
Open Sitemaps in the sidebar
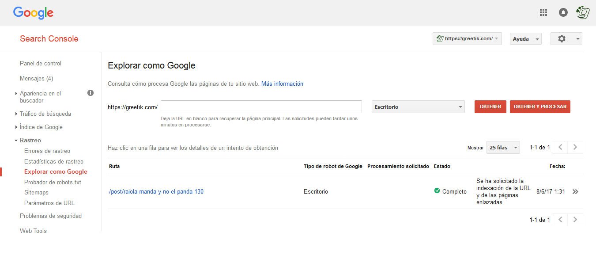pos(36,192)
